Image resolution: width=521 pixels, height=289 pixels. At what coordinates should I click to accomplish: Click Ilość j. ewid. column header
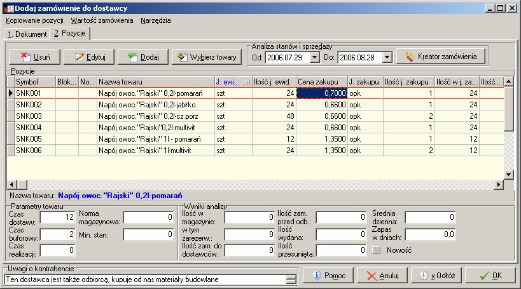pyautogui.click(x=274, y=82)
